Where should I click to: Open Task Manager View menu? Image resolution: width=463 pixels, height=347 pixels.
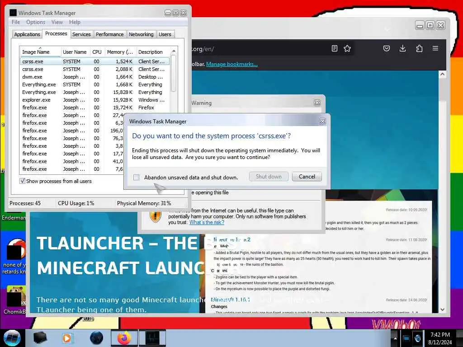point(57,22)
